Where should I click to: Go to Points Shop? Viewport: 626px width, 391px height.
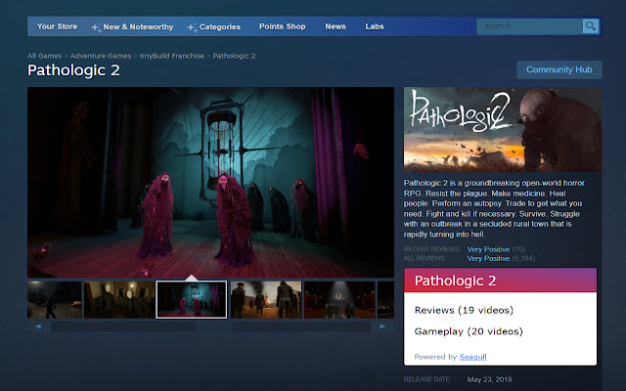[x=283, y=26]
